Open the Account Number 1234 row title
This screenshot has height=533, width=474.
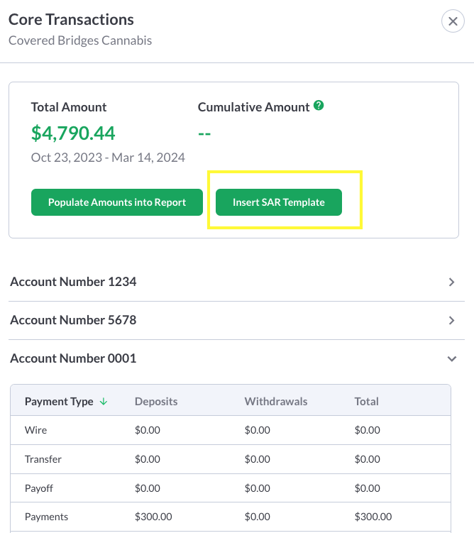[73, 282]
